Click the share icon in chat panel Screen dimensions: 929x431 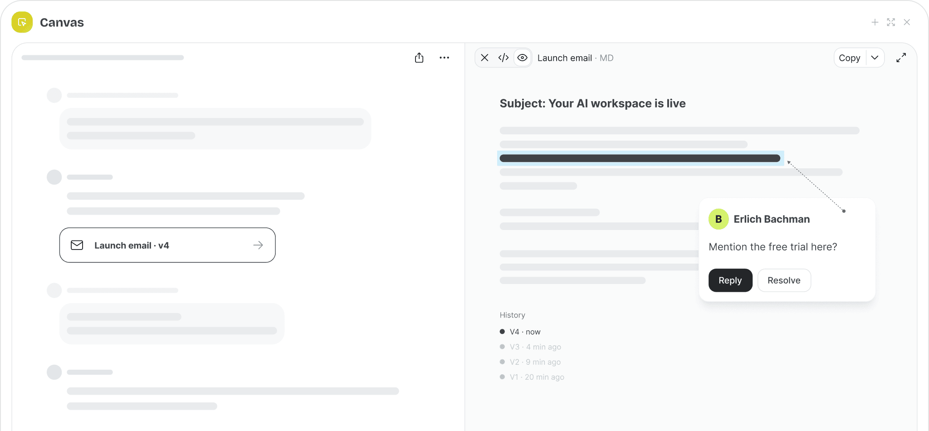(x=419, y=58)
